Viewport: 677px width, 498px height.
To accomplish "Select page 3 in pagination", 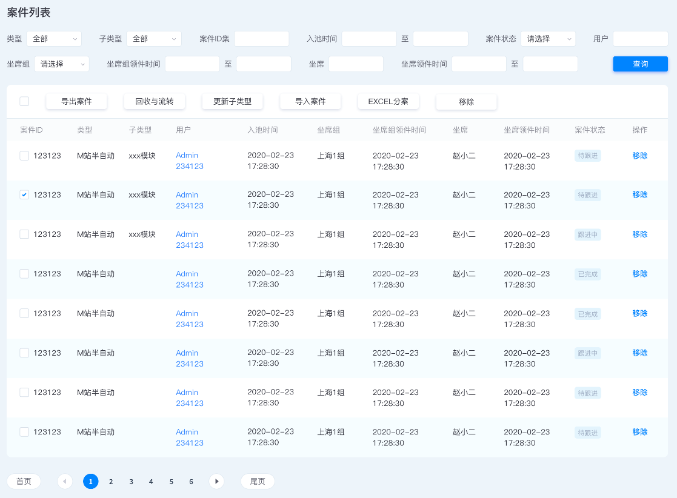I will tap(132, 482).
